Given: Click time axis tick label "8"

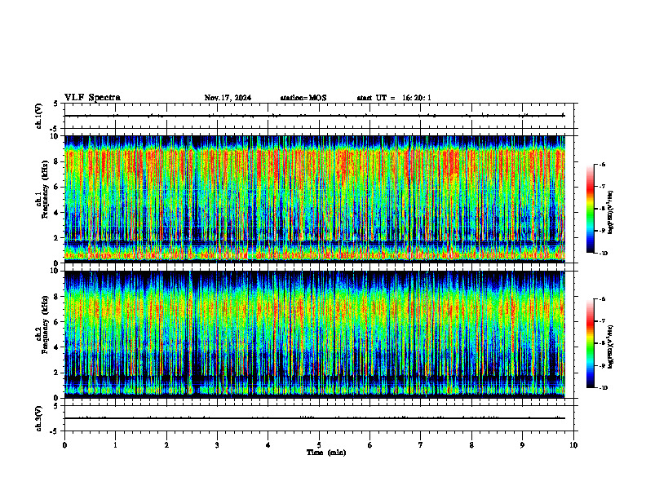Looking at the screenshot, I should pos(471,445).
